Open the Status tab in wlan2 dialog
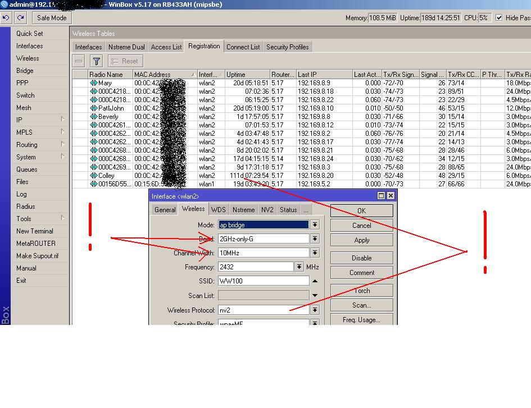This screenshot has width=531, height=408. (x=288, y=210)
